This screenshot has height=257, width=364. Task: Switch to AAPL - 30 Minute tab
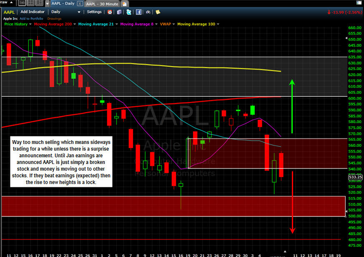click(x=103, y=3)
